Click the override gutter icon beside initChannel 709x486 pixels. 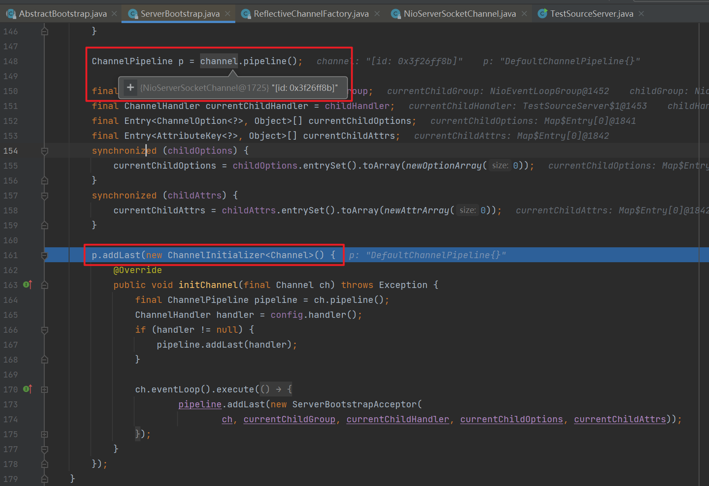coord(28,285)
